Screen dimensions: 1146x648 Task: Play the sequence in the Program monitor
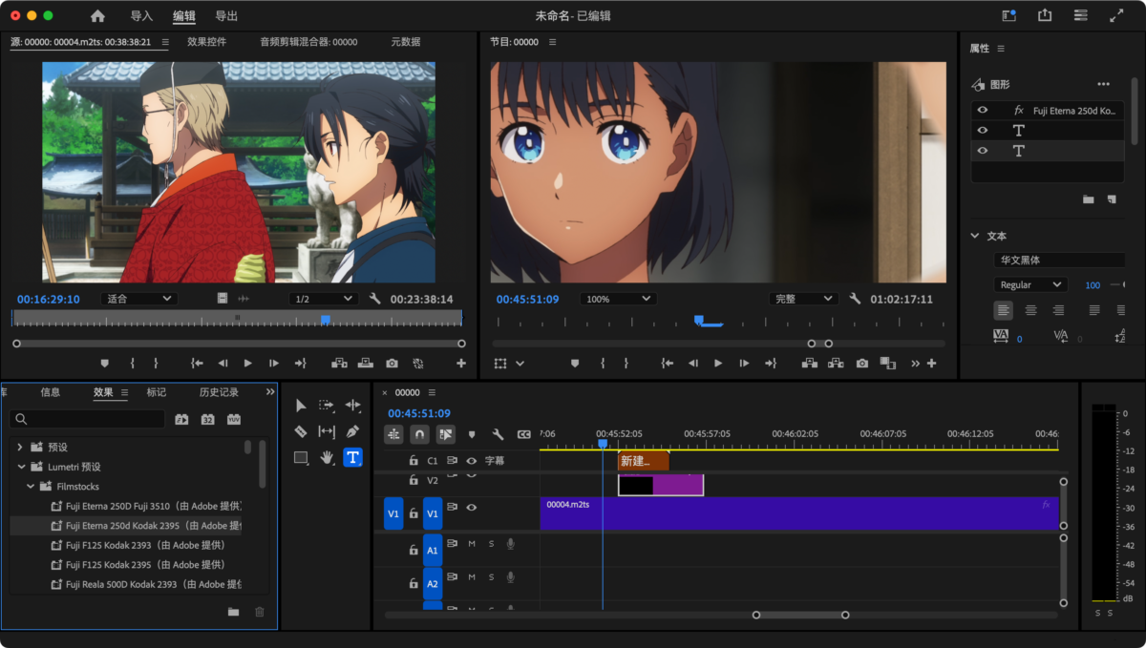click(718, 364)
